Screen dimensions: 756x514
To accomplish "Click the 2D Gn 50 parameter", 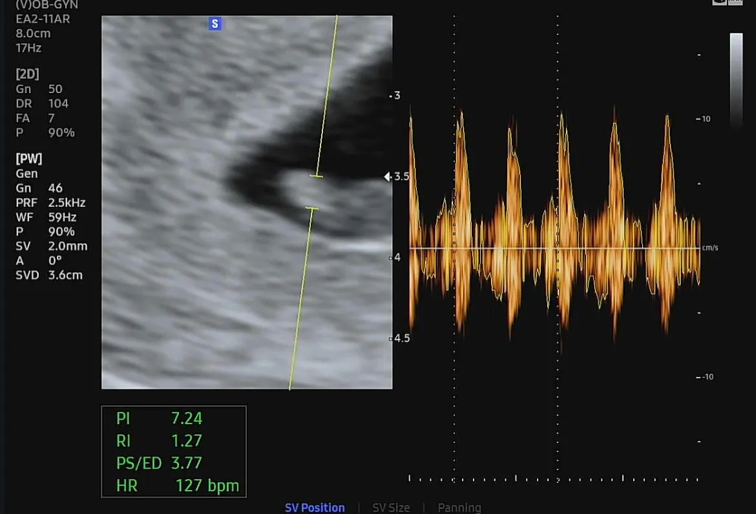I will [x=39, y=89].
